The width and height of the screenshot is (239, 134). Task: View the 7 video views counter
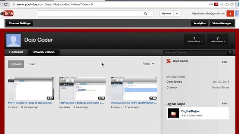coord(218,39)
